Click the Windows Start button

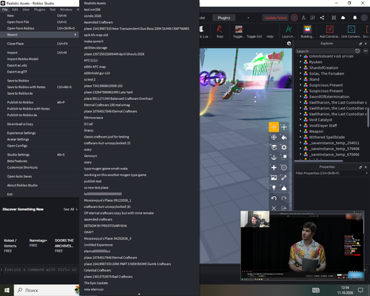(x=7, y=290)
